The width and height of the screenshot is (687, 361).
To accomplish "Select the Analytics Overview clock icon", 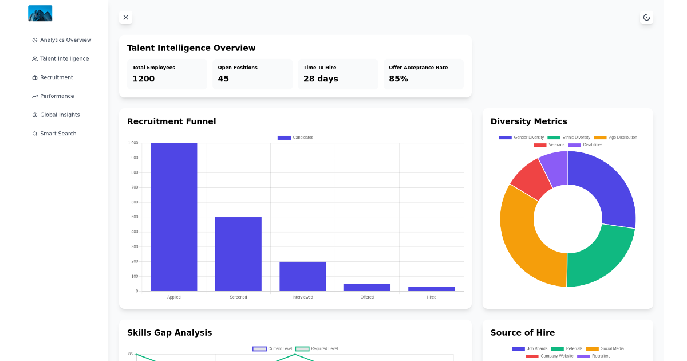I will click(x=34, y=40).
